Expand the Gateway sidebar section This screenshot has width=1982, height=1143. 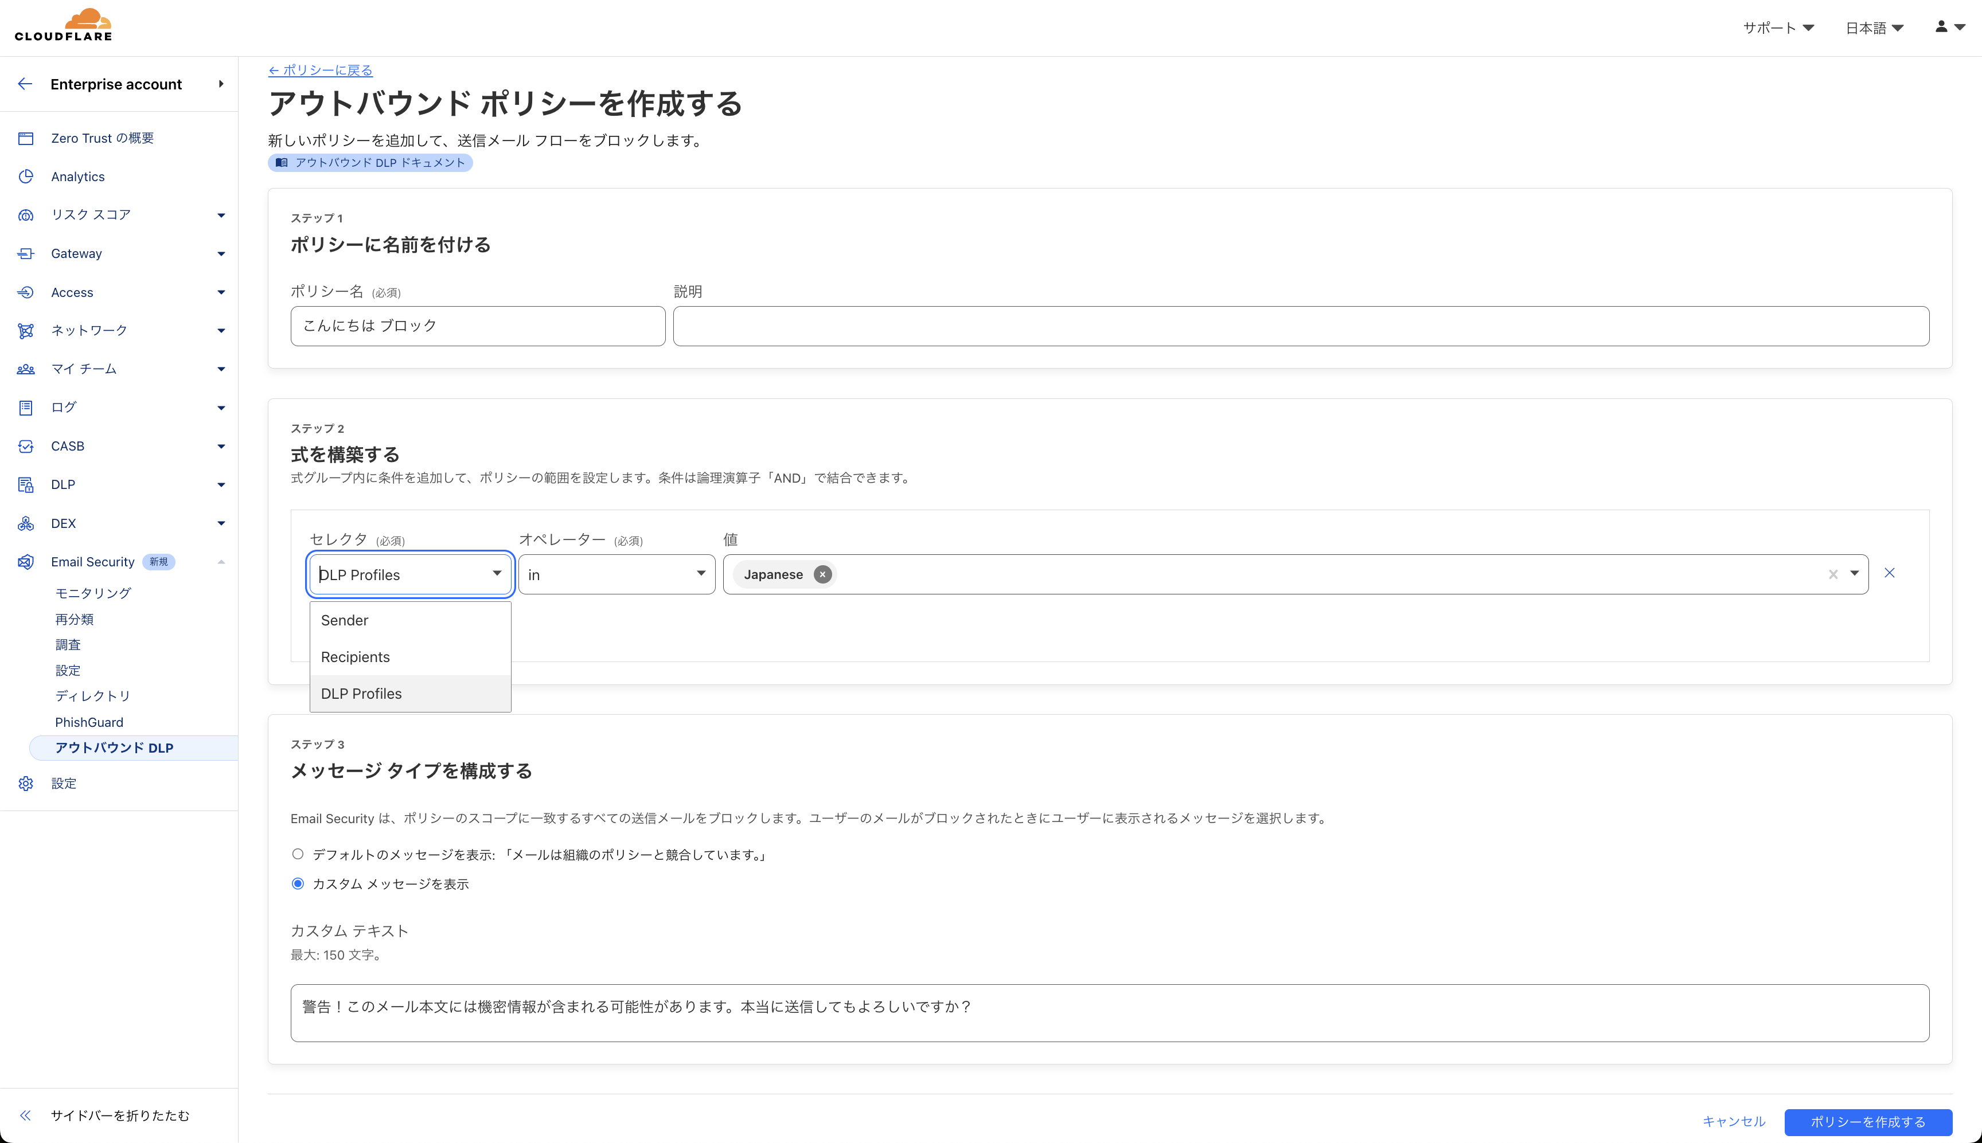tap(221, 253)
